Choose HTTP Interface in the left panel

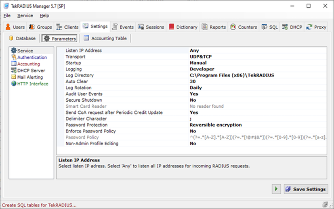click(32, 84)
